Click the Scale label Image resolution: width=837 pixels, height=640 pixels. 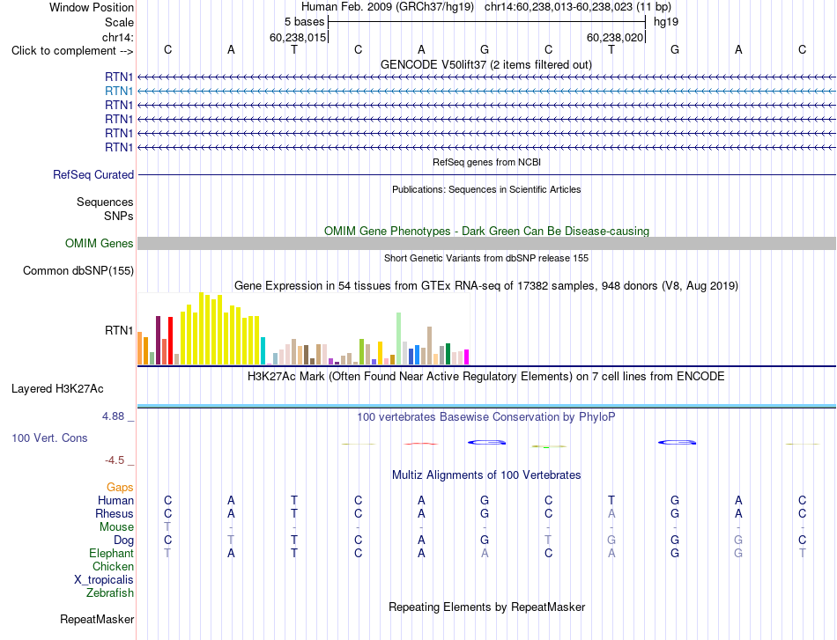click(119, 22)
